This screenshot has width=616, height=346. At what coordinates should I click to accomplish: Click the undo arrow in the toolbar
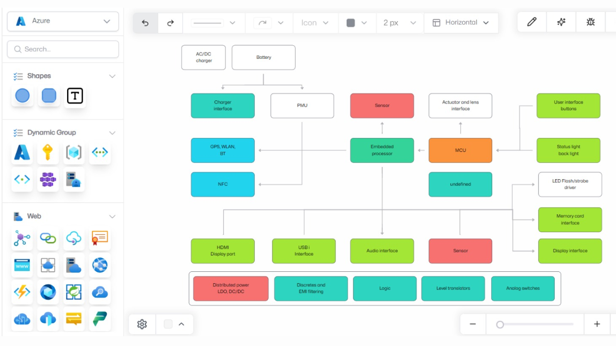click(145, 23)
